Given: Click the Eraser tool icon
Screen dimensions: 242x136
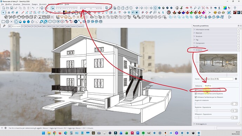Looking at the screenshot, I should [17, 13].
